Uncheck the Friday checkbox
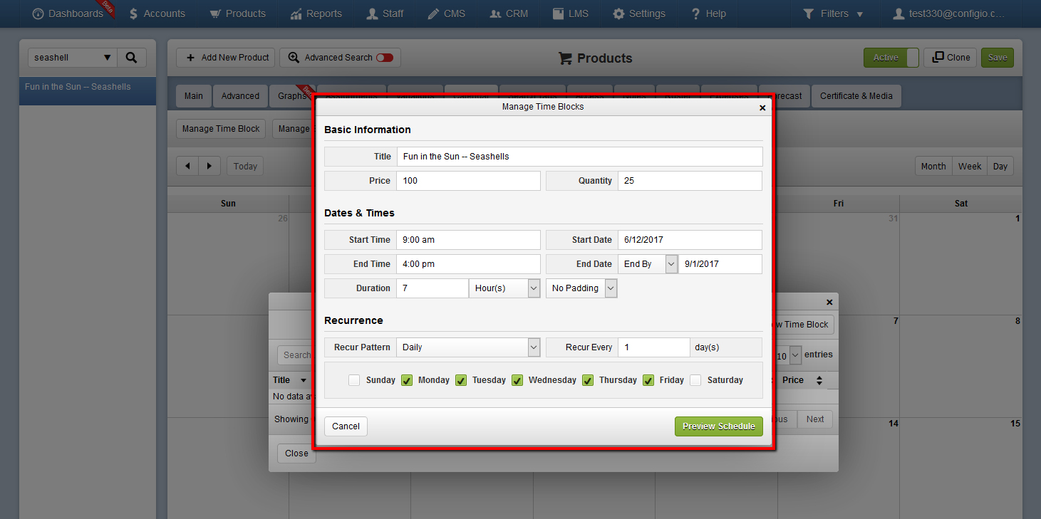Screen dimensions: 1041x519 [x=648, y=380]
